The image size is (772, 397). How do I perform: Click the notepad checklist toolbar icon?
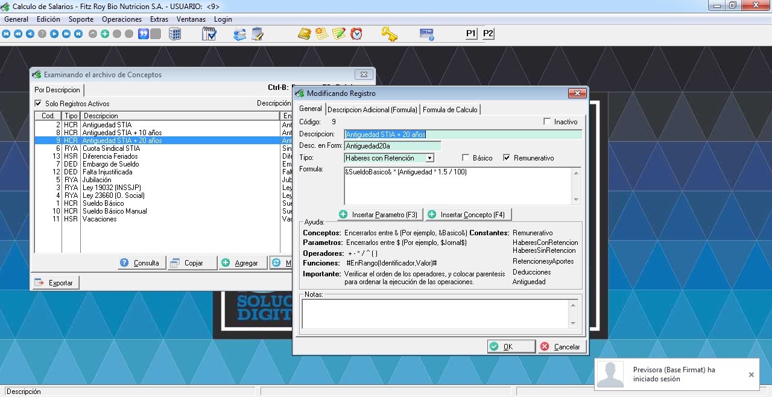(209, 34)
